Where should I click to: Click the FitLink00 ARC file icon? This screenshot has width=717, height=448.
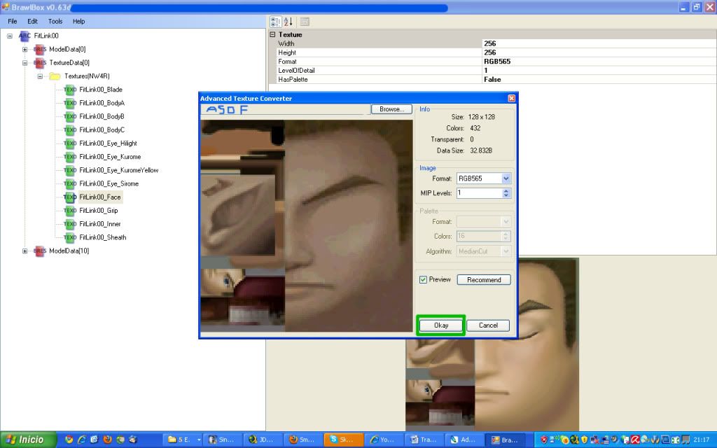coord(25,36)
